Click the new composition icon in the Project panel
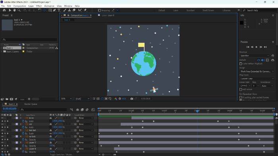The width and height of the screenshot is (278, 156). [x=12, y=99]
